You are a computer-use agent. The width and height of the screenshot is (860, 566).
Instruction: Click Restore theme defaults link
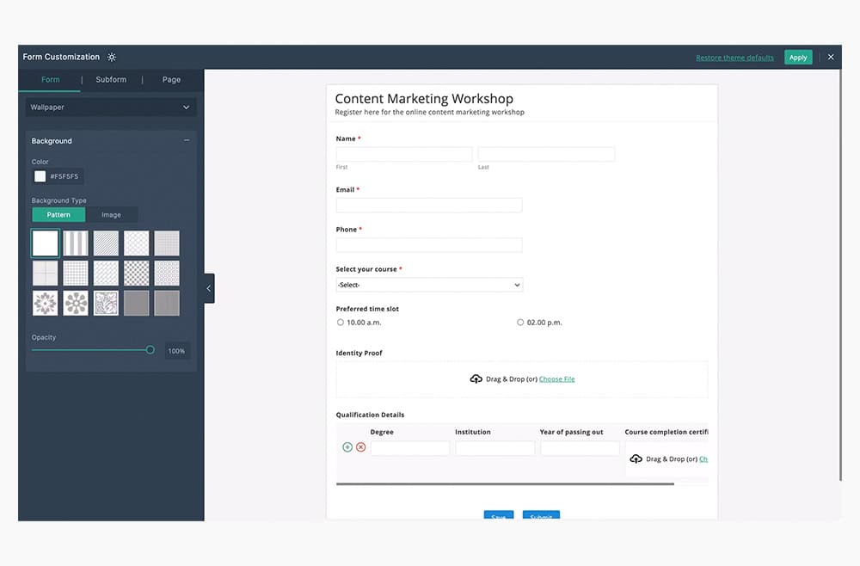point(735,58)
